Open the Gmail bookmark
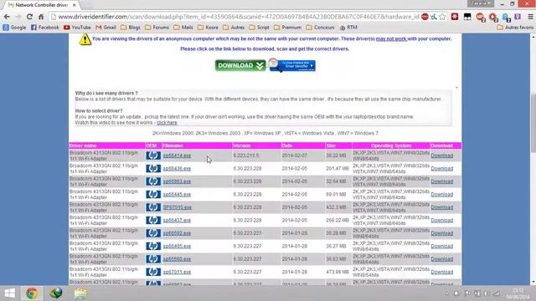 (106, 28)
